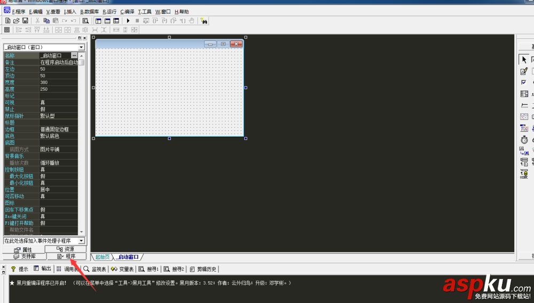Open the B.数据库 menu
Image resolution: width=534 pixels, height=303 pixels.
tap(89, 12)
